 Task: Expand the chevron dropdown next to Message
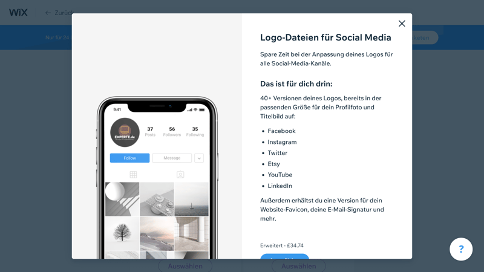coord(199,158)
